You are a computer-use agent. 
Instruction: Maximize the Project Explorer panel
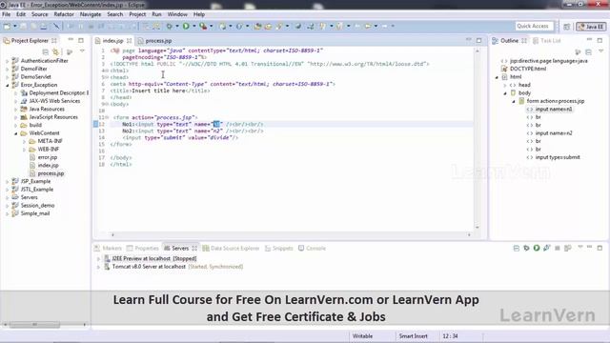click(80, 40)
